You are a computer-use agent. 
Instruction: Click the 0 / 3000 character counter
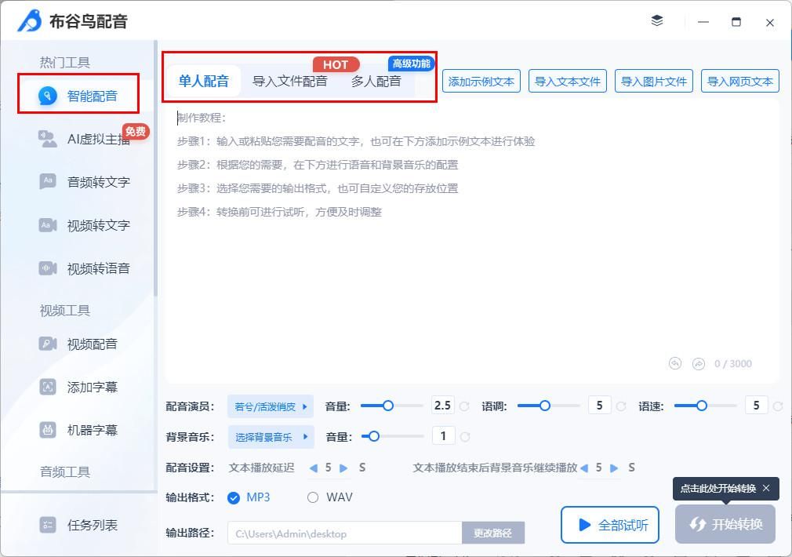pos(733,364)
